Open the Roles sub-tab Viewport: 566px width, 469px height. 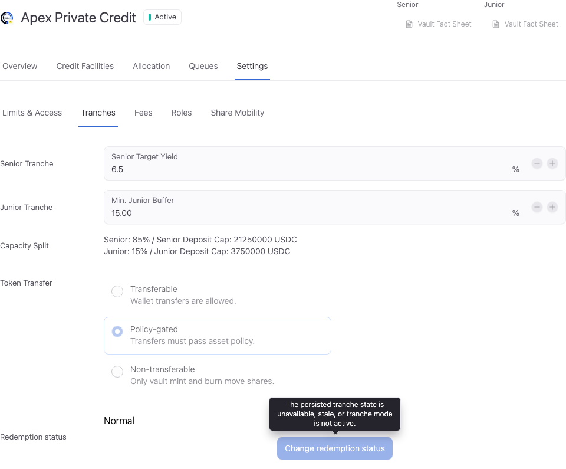click(182, 113)
